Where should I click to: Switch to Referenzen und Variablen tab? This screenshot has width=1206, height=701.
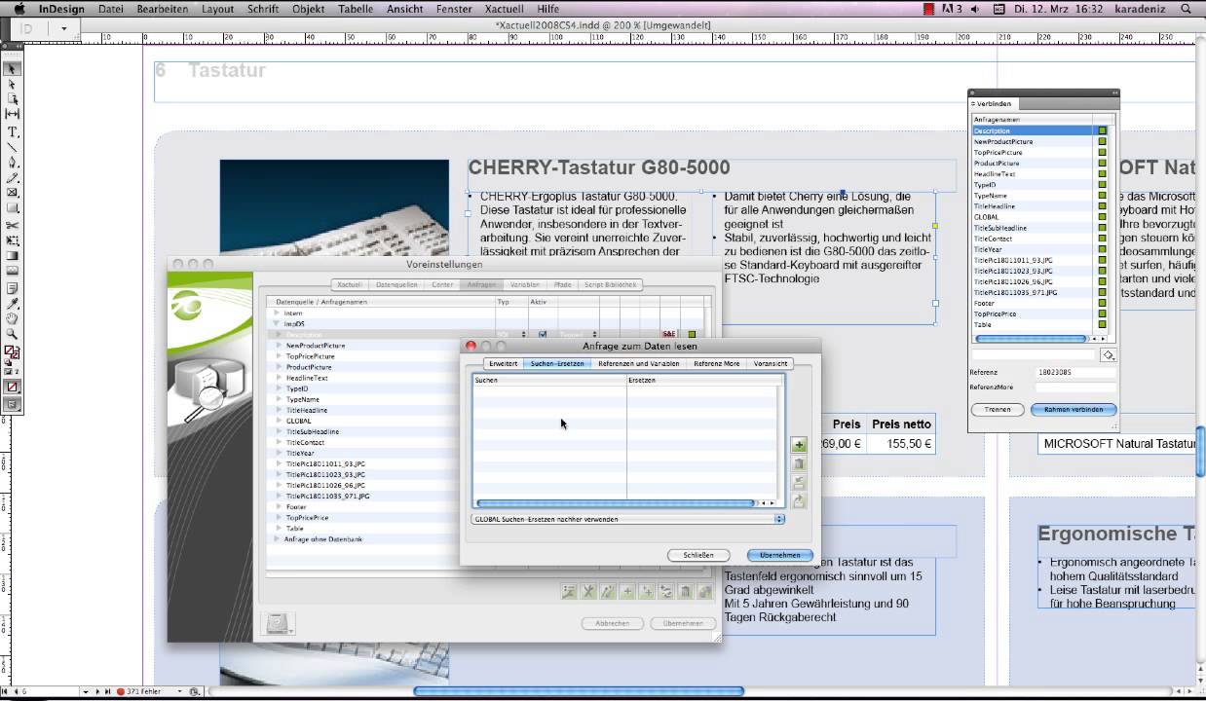point(639,363)
